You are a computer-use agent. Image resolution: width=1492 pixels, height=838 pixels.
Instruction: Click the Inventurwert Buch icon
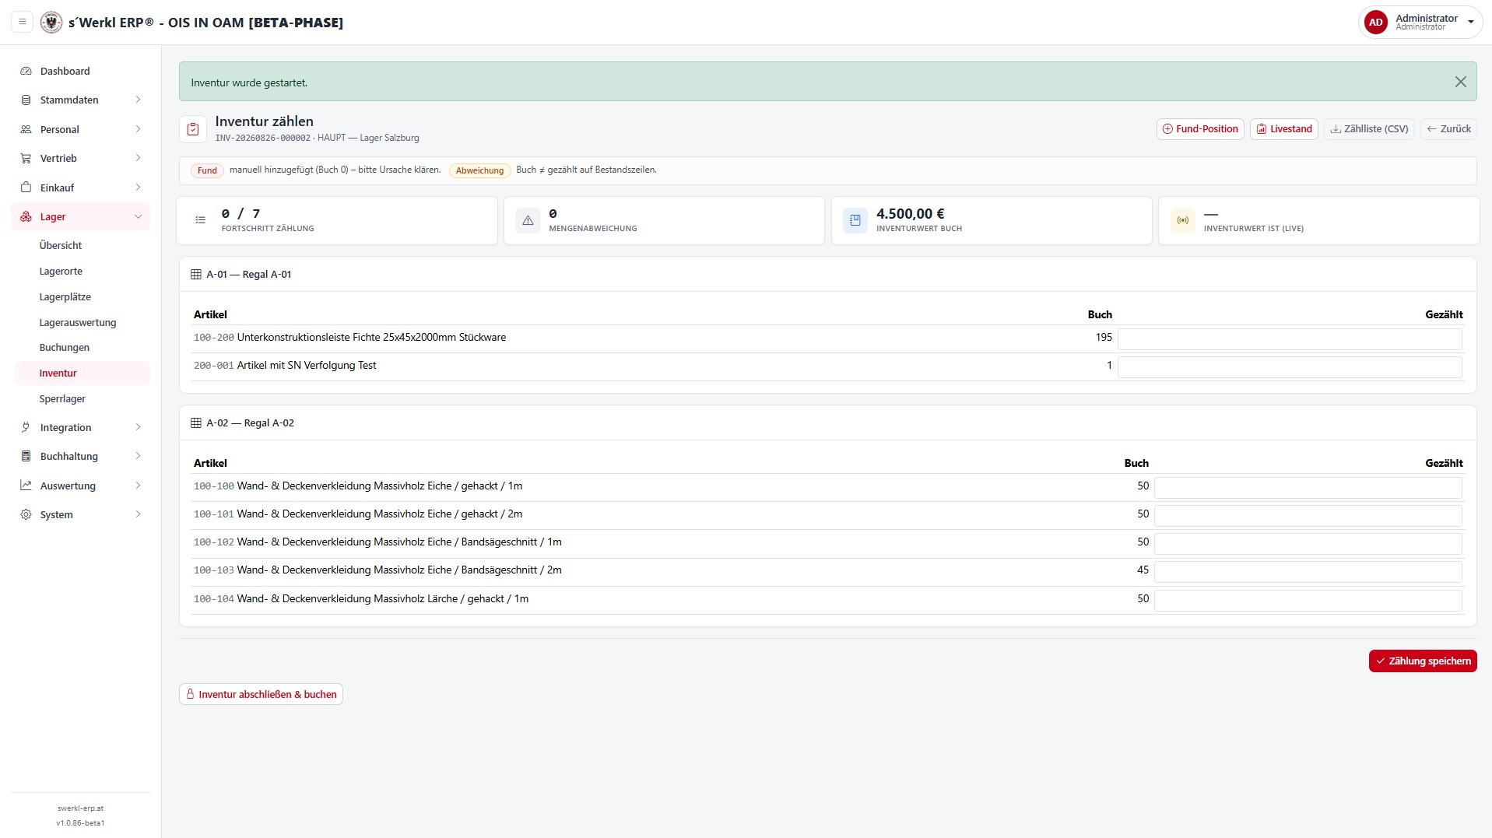855,221
